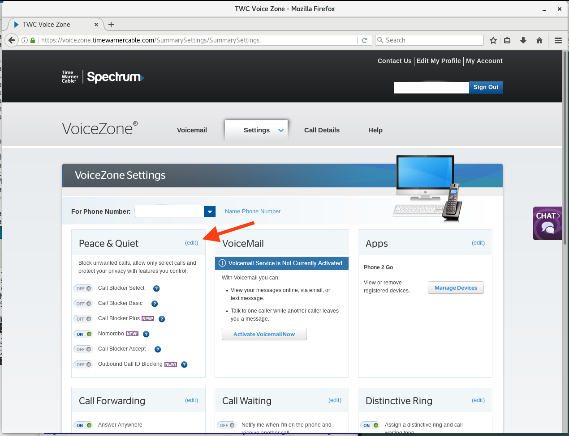Viewport: 569px width, 436px height.
Task: Open help for Call Blocker Plus
Action: (162, 319)
